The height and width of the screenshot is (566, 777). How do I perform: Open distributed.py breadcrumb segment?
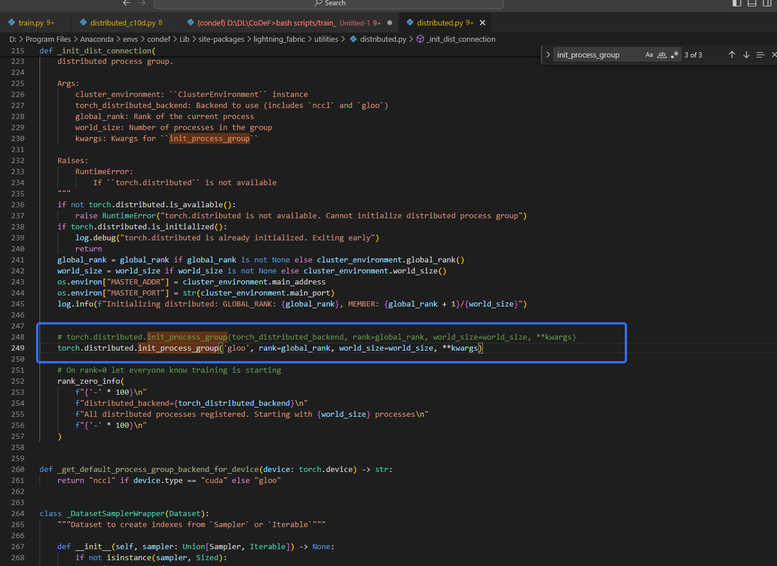383,39
